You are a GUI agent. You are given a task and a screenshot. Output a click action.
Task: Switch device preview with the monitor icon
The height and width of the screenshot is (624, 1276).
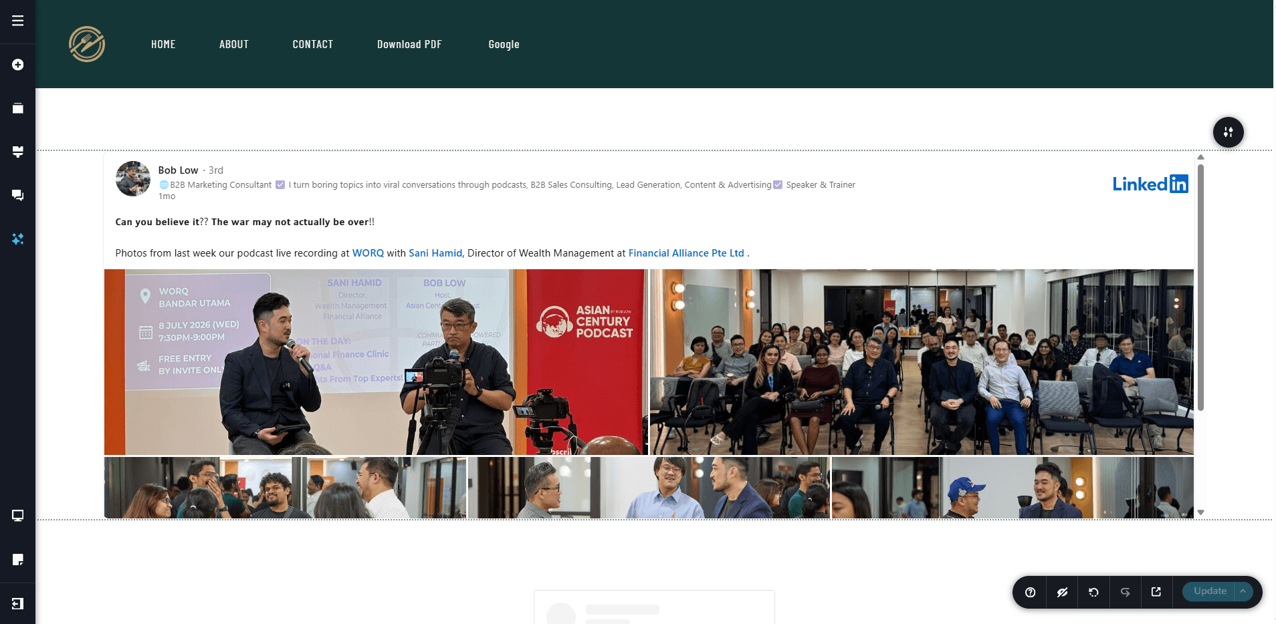[x=18, y=516]
